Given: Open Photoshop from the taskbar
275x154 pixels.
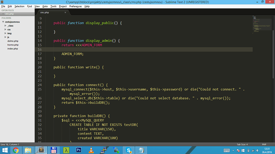Looking at the screenshot, I should point(78,150).
